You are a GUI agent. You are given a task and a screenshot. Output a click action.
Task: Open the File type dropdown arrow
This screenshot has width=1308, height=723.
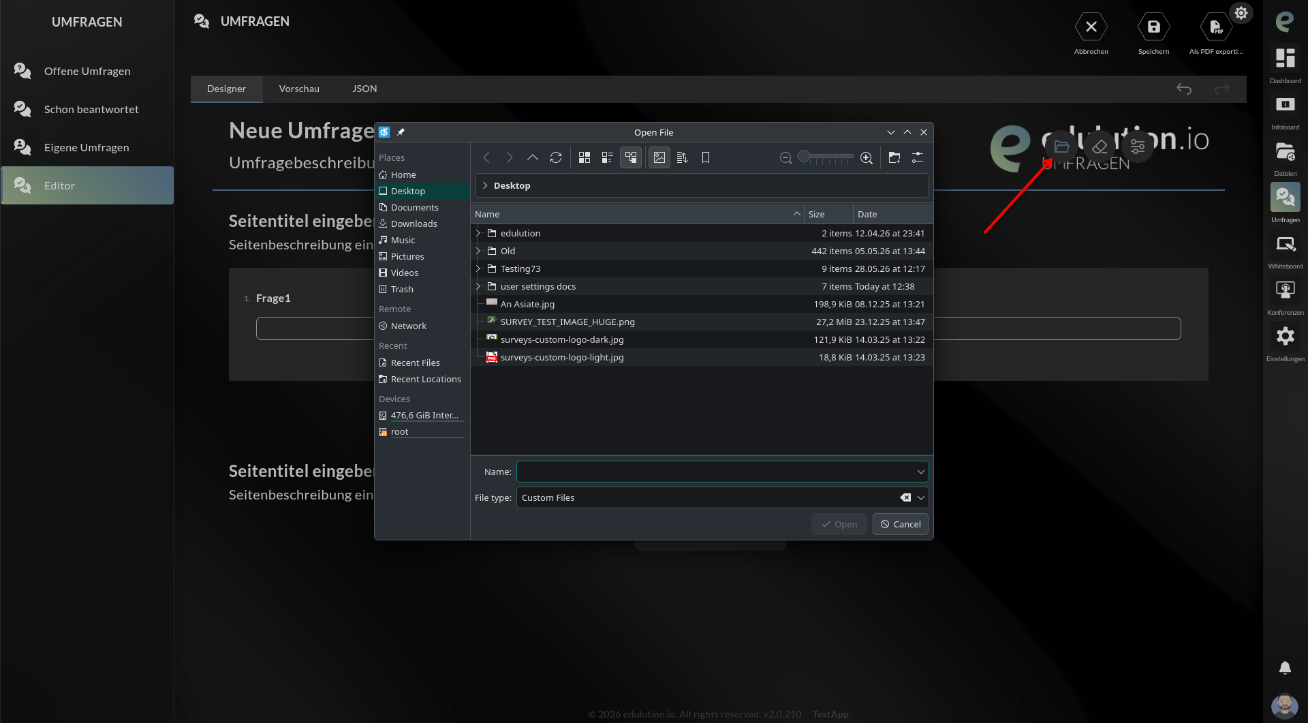click(921, 497)
